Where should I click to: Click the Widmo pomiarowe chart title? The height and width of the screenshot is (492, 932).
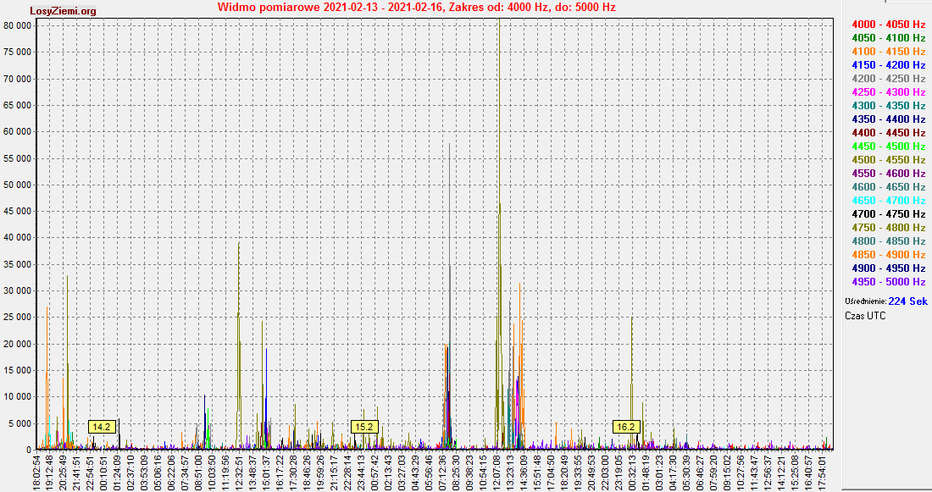point(416,7)
